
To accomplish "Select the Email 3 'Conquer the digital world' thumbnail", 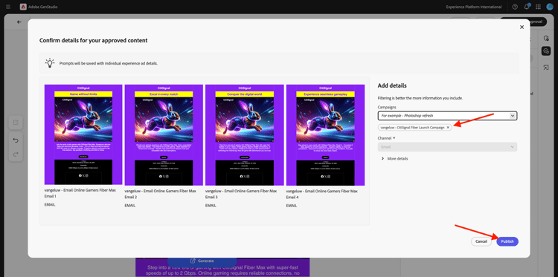I will tap(245, 135).
